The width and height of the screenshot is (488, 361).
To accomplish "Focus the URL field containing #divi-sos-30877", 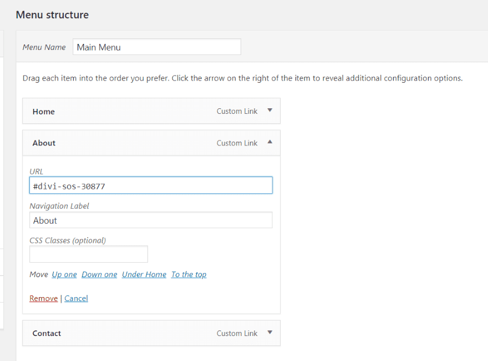I will point(151,185).
